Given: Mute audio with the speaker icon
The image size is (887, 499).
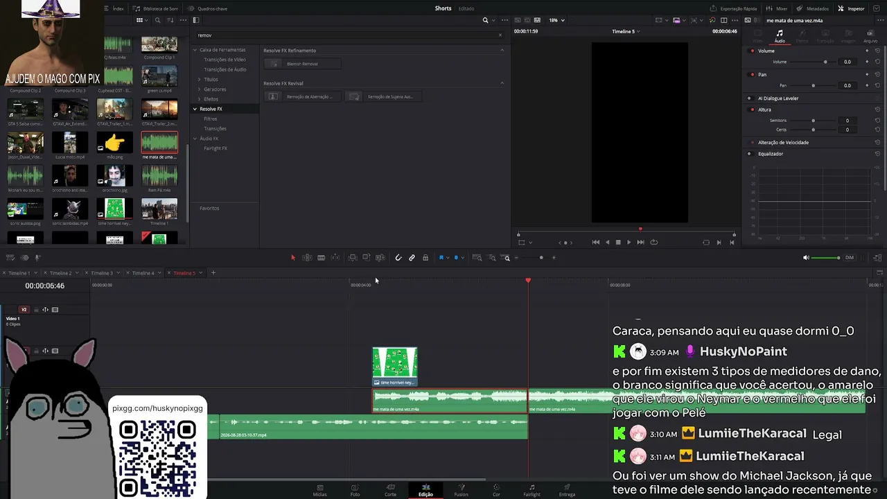Looking at the screenshot, I should [x=806, y=258].
